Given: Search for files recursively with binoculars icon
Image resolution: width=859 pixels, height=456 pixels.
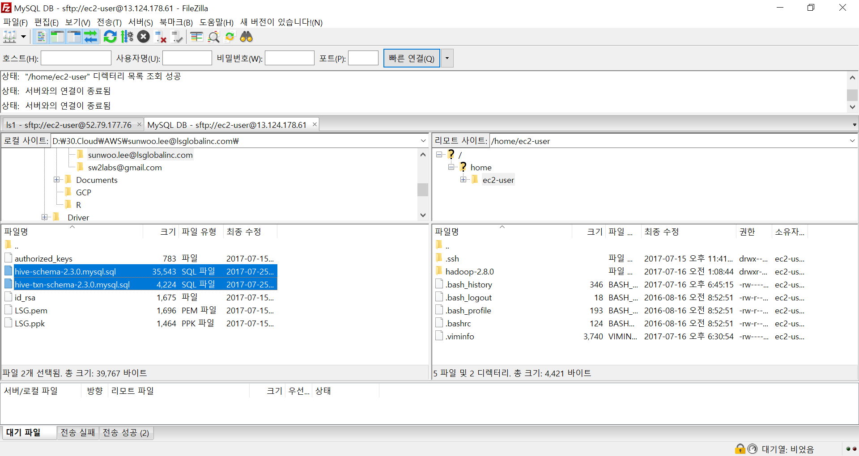Looking at the screenshot, I should pos(247,37).
